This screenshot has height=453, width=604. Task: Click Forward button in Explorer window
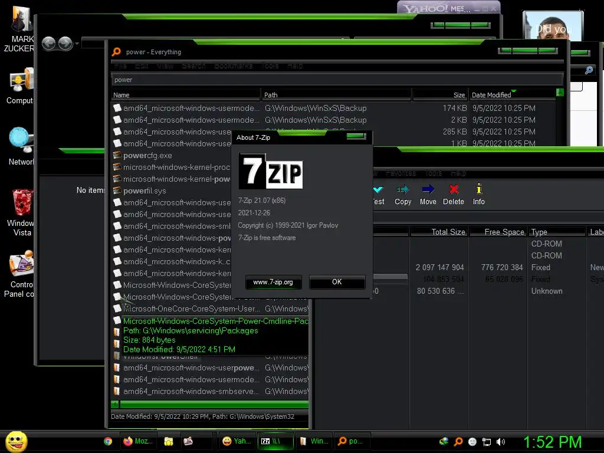click(x=65, y=44)
